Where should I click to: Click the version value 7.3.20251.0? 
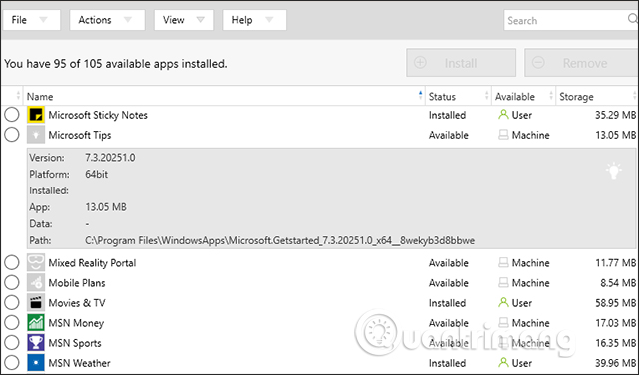(x=110, y=158)
